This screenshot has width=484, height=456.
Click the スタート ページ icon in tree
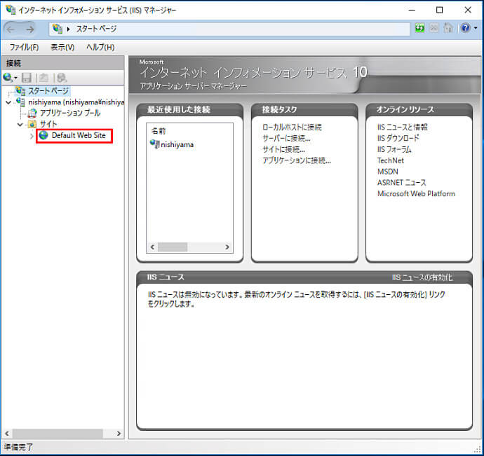(20, 91)
